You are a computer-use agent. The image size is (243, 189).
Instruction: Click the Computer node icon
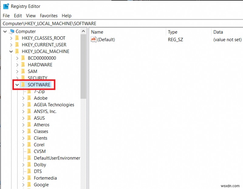click(12, 31)
